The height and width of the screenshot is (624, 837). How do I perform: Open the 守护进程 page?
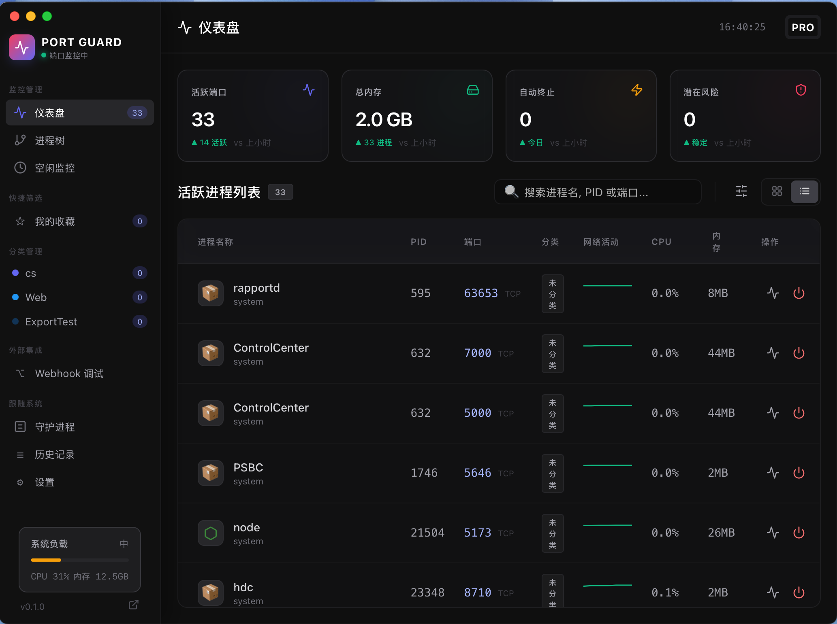55,427
